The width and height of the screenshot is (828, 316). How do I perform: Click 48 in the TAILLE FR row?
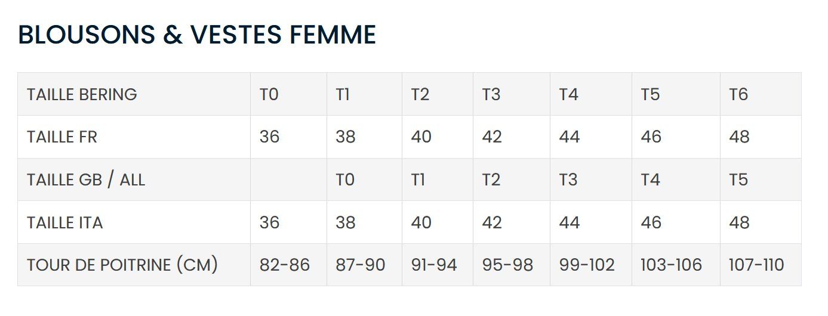[739, 137]
